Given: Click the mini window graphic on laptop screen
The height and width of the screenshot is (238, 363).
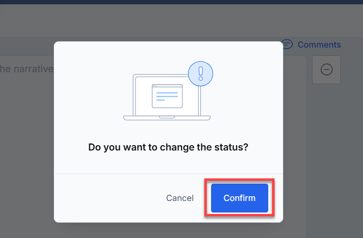Looking at the screenshot, I should point(167,96).
